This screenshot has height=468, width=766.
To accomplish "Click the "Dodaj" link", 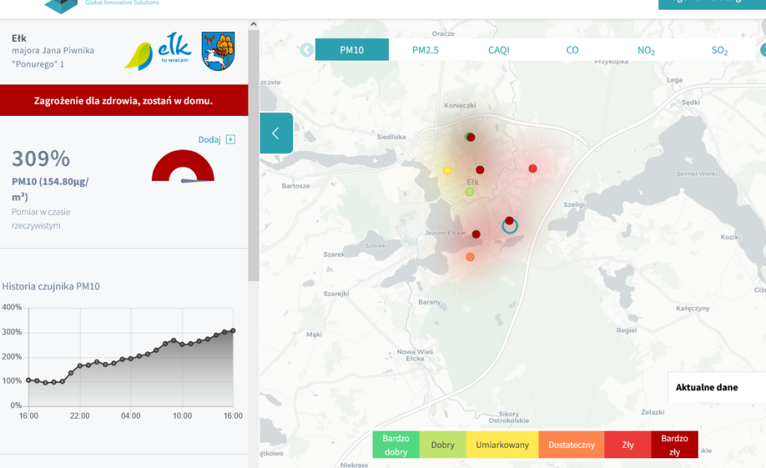I will click(212, 139).
